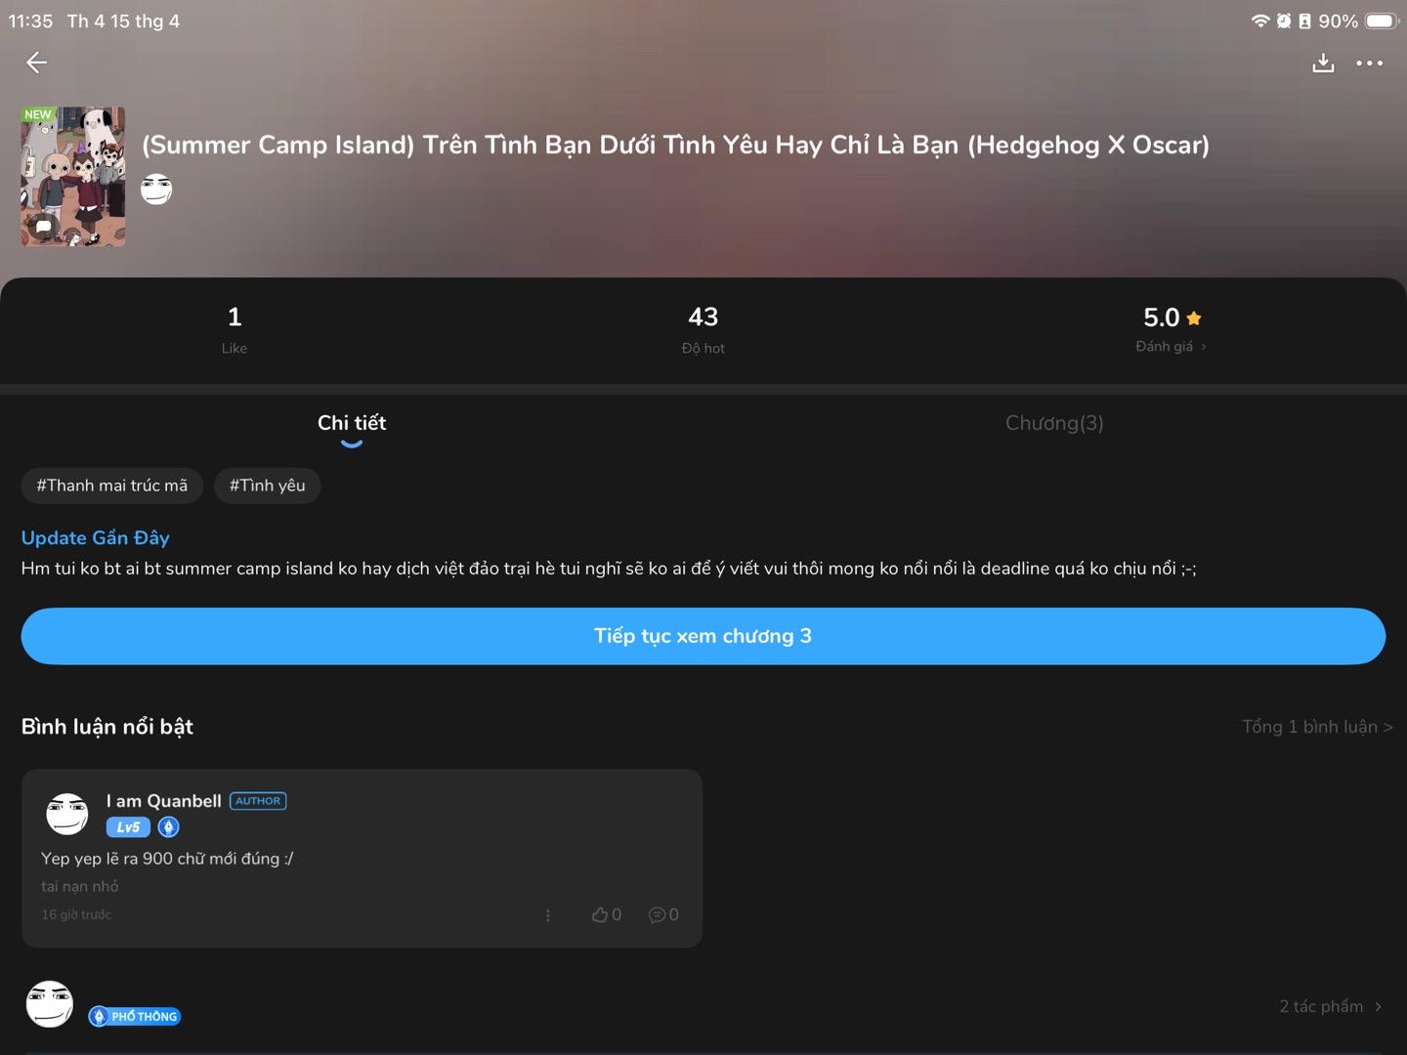Tap the battery status indicator
This screenshot has width=1407, height=1055.
(1382, 21)
